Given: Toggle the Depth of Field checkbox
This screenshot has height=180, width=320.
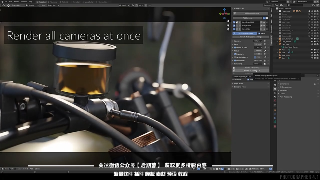Looking at the screenshot, I should [x=235, y=47].
